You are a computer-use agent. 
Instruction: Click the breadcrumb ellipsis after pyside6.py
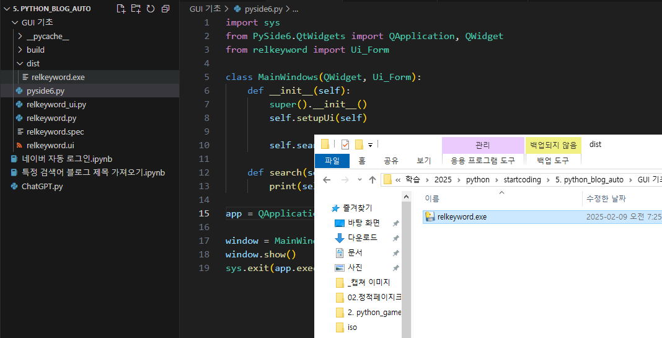(295, 9)
